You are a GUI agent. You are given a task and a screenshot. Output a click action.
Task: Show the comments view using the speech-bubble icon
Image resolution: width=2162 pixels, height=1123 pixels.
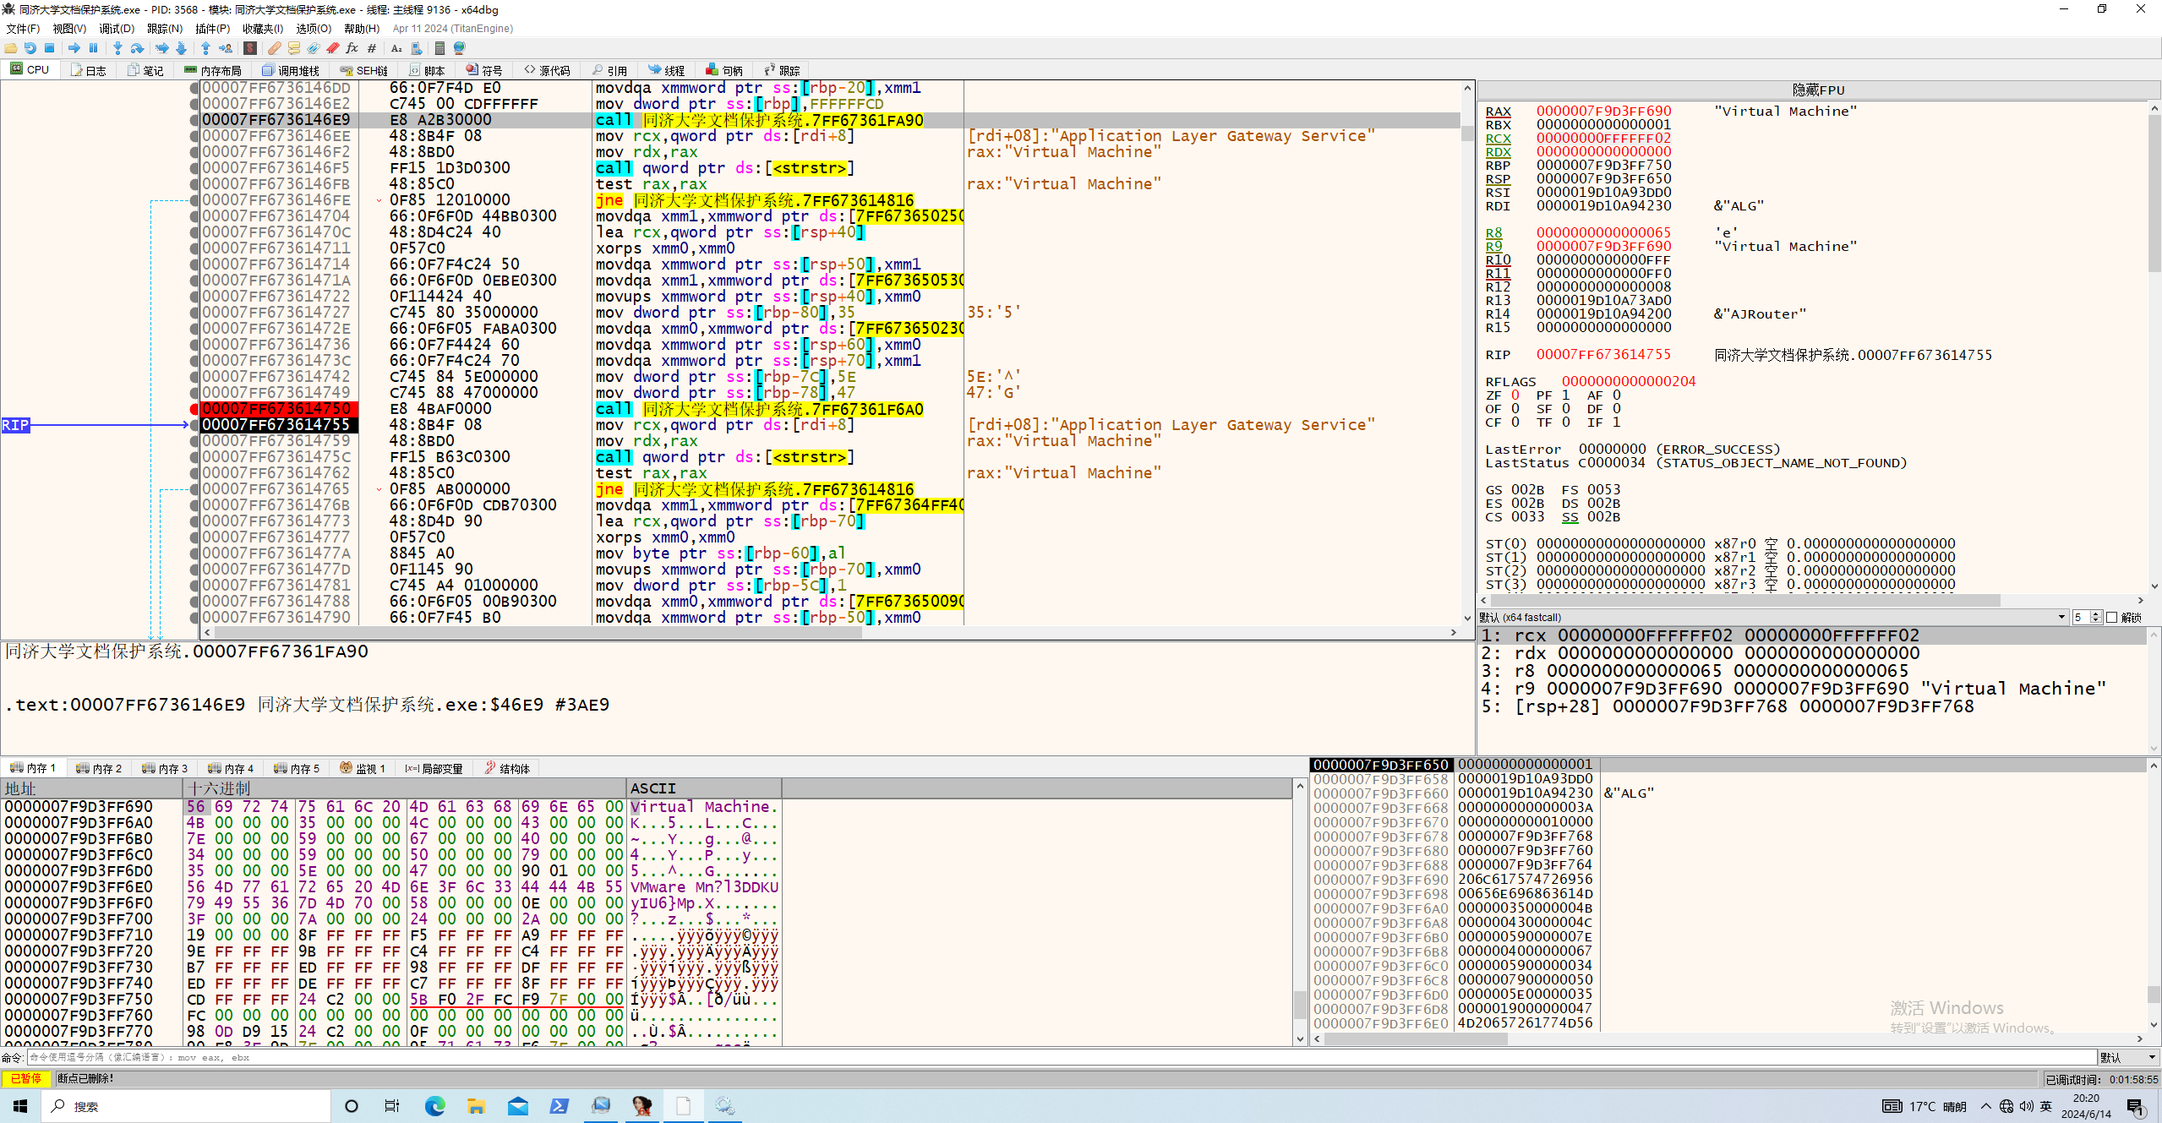tap(294, 48)
